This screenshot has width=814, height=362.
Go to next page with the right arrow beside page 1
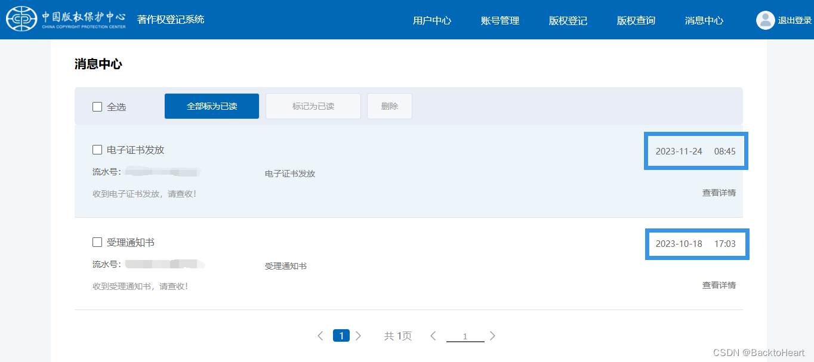(358, 336)
